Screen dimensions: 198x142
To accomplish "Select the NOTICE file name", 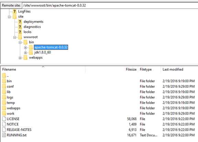I will tap(13, 124).
